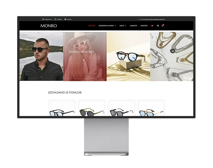The image size is (213, 168).
Task: Click the man in sunglasses banner
Action: pos(41,57)
